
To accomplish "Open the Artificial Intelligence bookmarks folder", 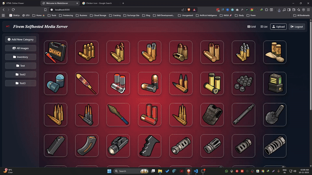I will (x=206, y=15).
